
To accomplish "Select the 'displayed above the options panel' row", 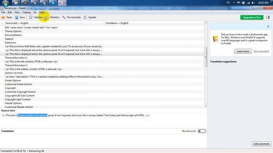I will click(x=102, y=50).
